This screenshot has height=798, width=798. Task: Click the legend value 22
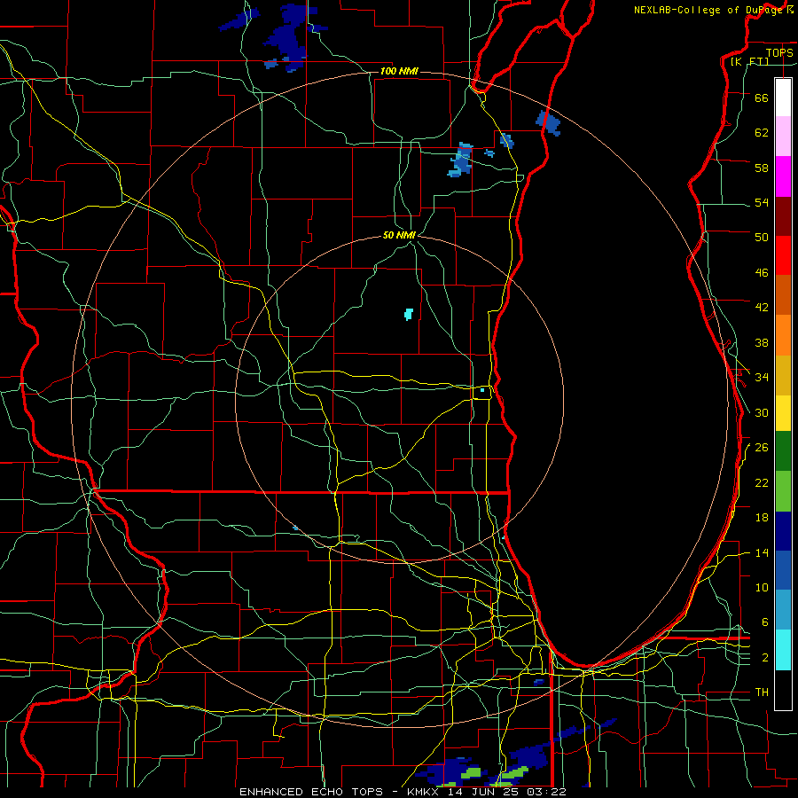762,483
